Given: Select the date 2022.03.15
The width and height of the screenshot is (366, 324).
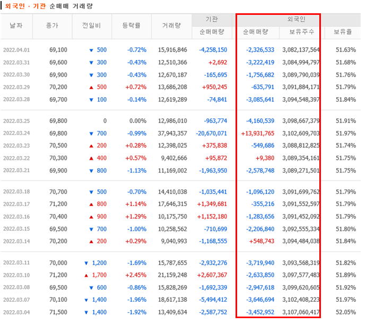Looking at the screenshot, I should 16,229.
